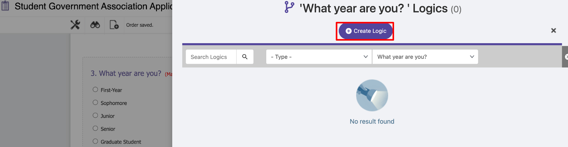Image resolution: width=568 pixels, height=147 pixels.
Task: Select the Sophomore radio option
Action: [95, 102]
